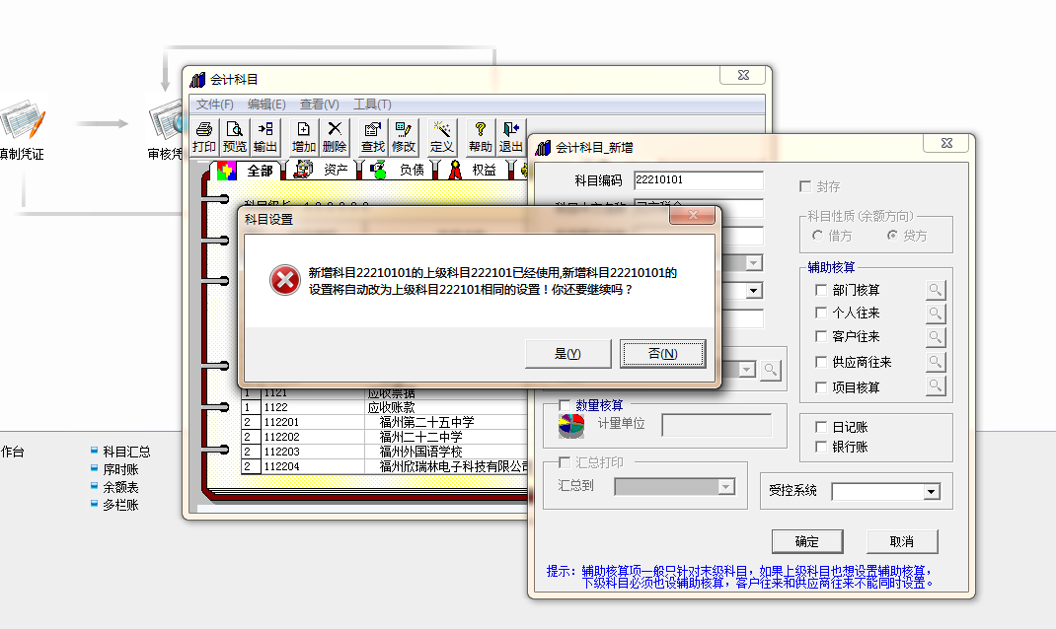The width and height of the screenshot is (1056, 629).
Task: Tick the 日记账 checkbox
Action: [821, 427]
